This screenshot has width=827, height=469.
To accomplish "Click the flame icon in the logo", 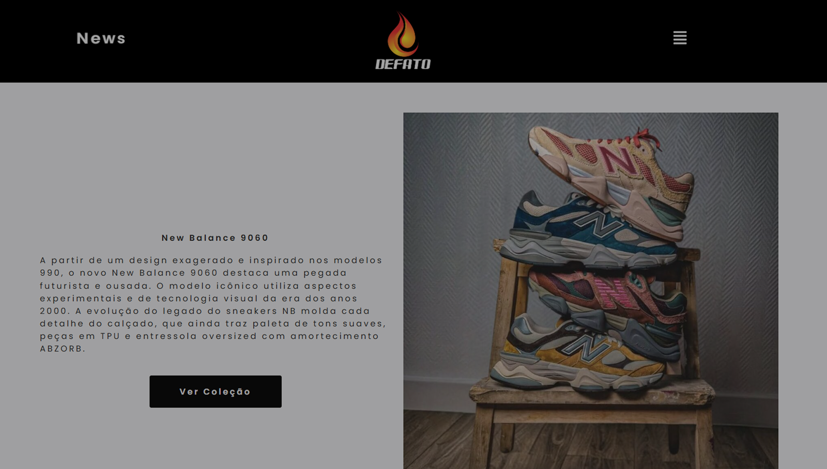I will 403,34.
